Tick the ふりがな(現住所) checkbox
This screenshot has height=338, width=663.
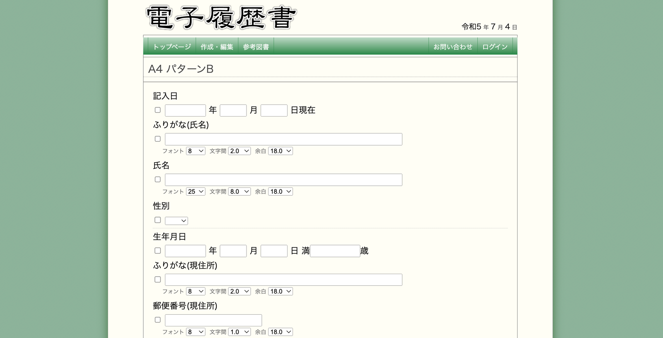click(x=157, y=280)
